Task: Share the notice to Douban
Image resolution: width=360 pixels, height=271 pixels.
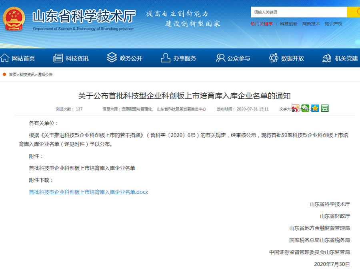Action: click(325, 108)
